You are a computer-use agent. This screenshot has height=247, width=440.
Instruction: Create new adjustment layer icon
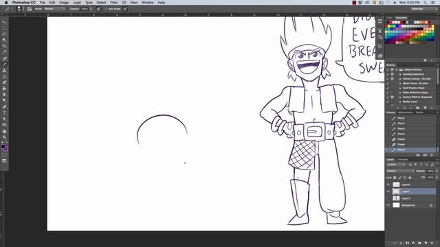413,243
